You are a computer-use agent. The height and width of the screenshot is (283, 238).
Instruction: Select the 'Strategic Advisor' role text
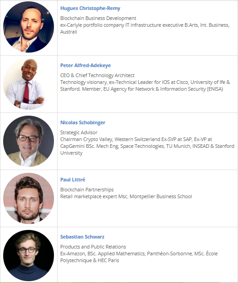click(79, 132)
